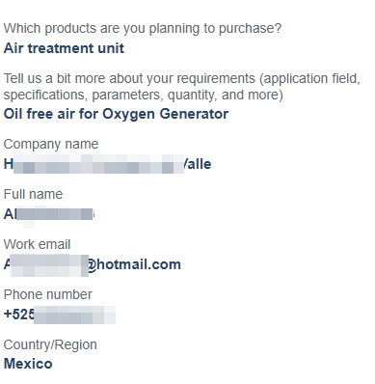The height and width of the screenshot is (384, 375).
Task: Open the @hotmail.com email address
Action: 93,264
